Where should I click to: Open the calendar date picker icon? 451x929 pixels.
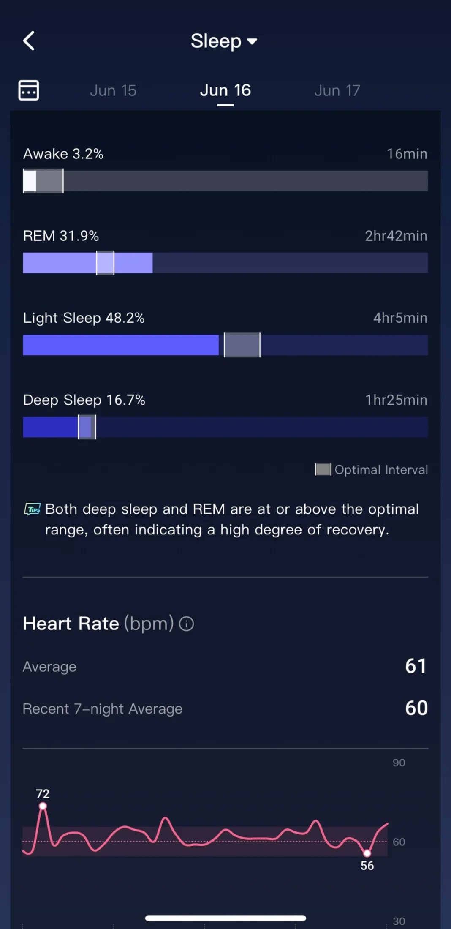point(29,90)
